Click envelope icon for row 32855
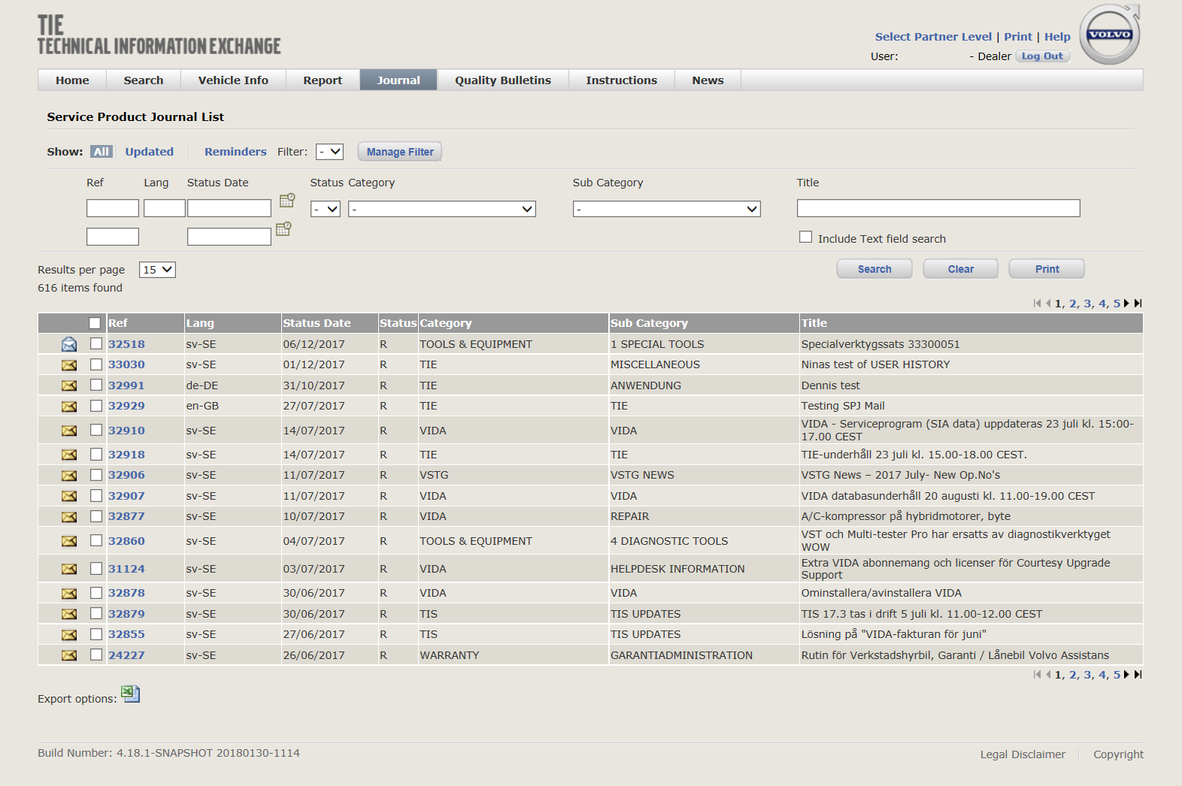Screen dimensions: 1182x786 [x=69, y=635]
